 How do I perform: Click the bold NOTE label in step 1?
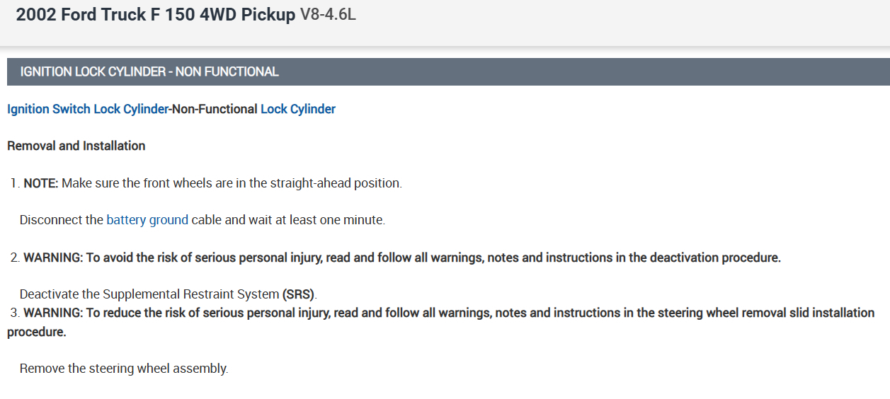(41, 183)
